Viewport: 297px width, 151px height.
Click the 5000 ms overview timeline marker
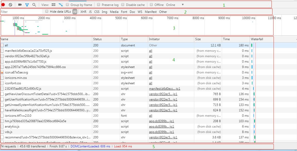click(121, 18)
